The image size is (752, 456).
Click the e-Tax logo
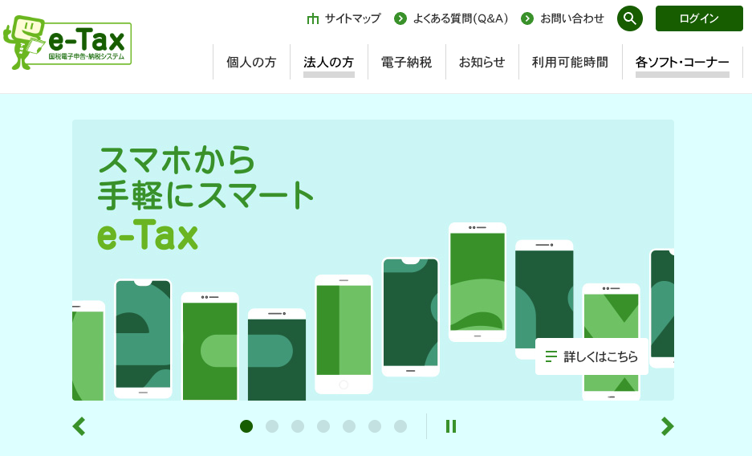[x=67, y=43]
